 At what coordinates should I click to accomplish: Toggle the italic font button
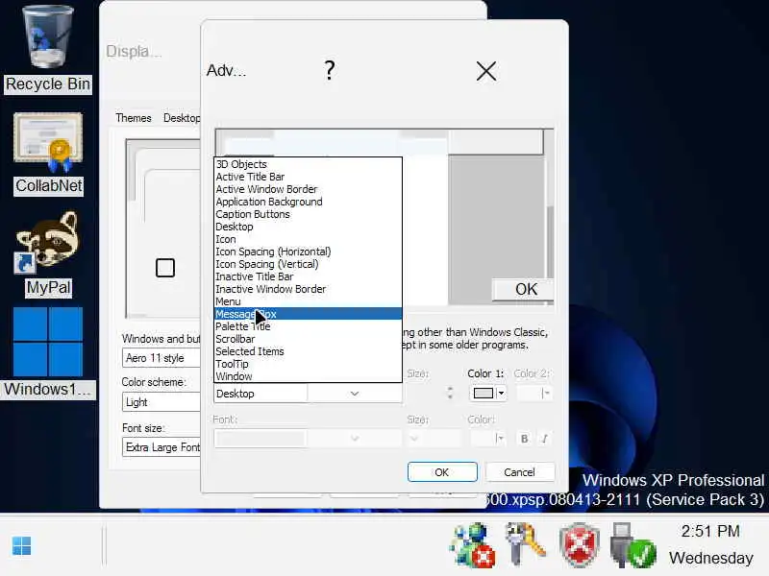[544, 439]
